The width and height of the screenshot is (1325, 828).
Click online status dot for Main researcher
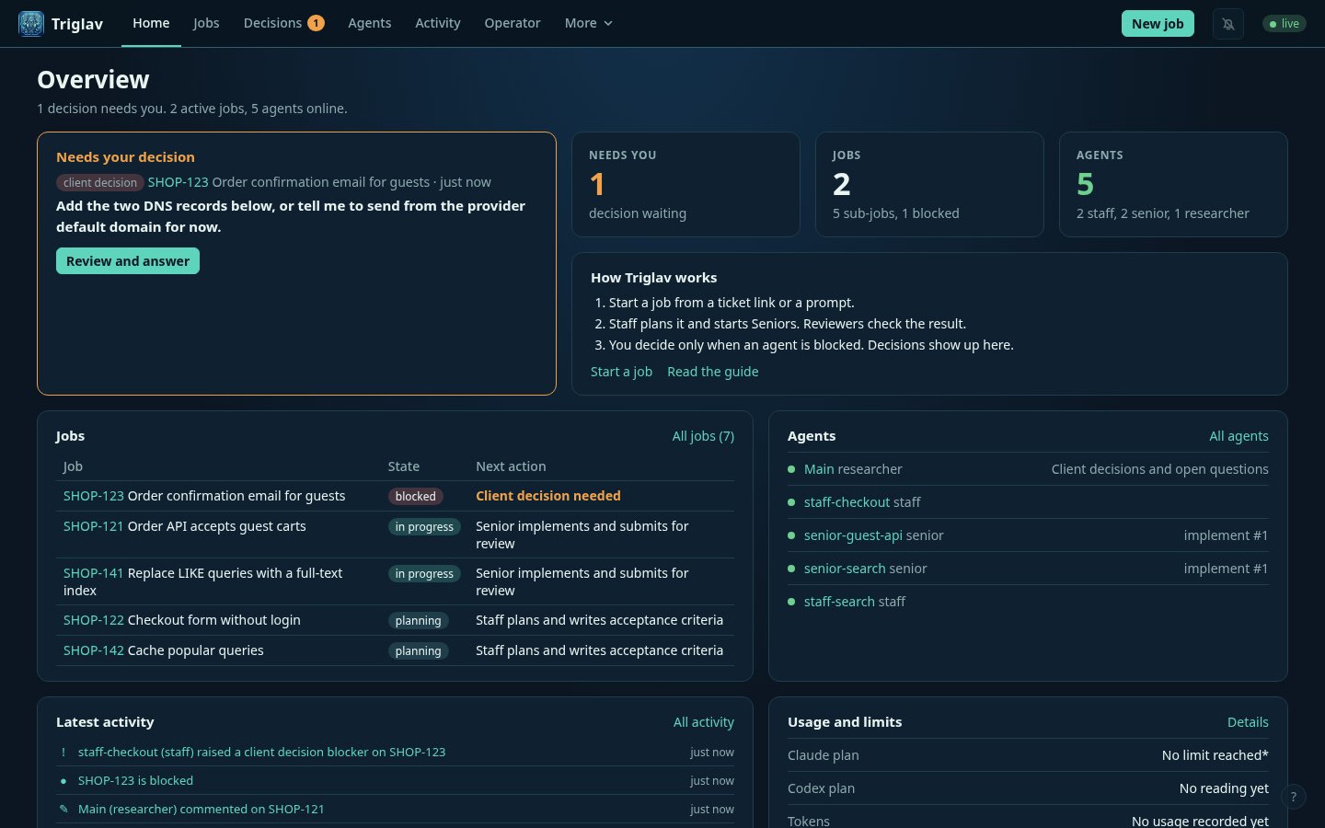point(791,469)
